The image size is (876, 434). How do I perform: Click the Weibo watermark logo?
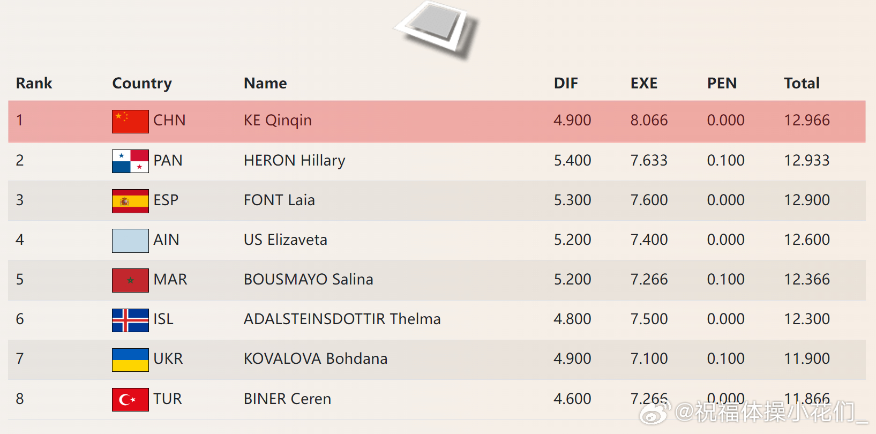[655, 413]
